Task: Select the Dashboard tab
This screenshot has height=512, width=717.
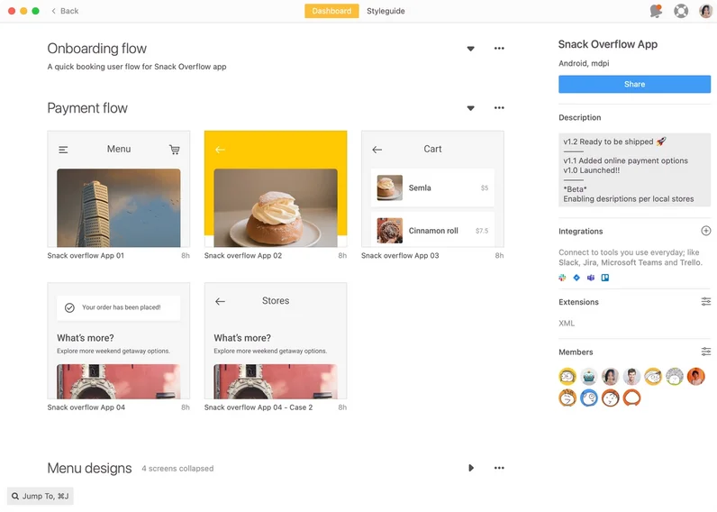Action: click(x=331, y=11)
